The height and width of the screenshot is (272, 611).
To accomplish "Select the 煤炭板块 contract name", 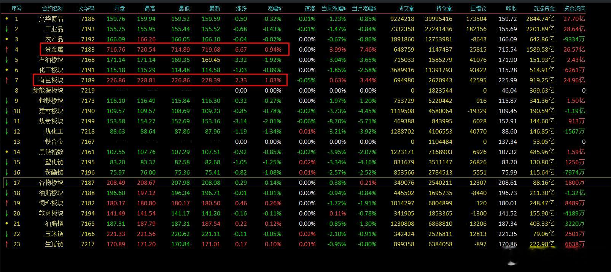I will pos(51,121).
